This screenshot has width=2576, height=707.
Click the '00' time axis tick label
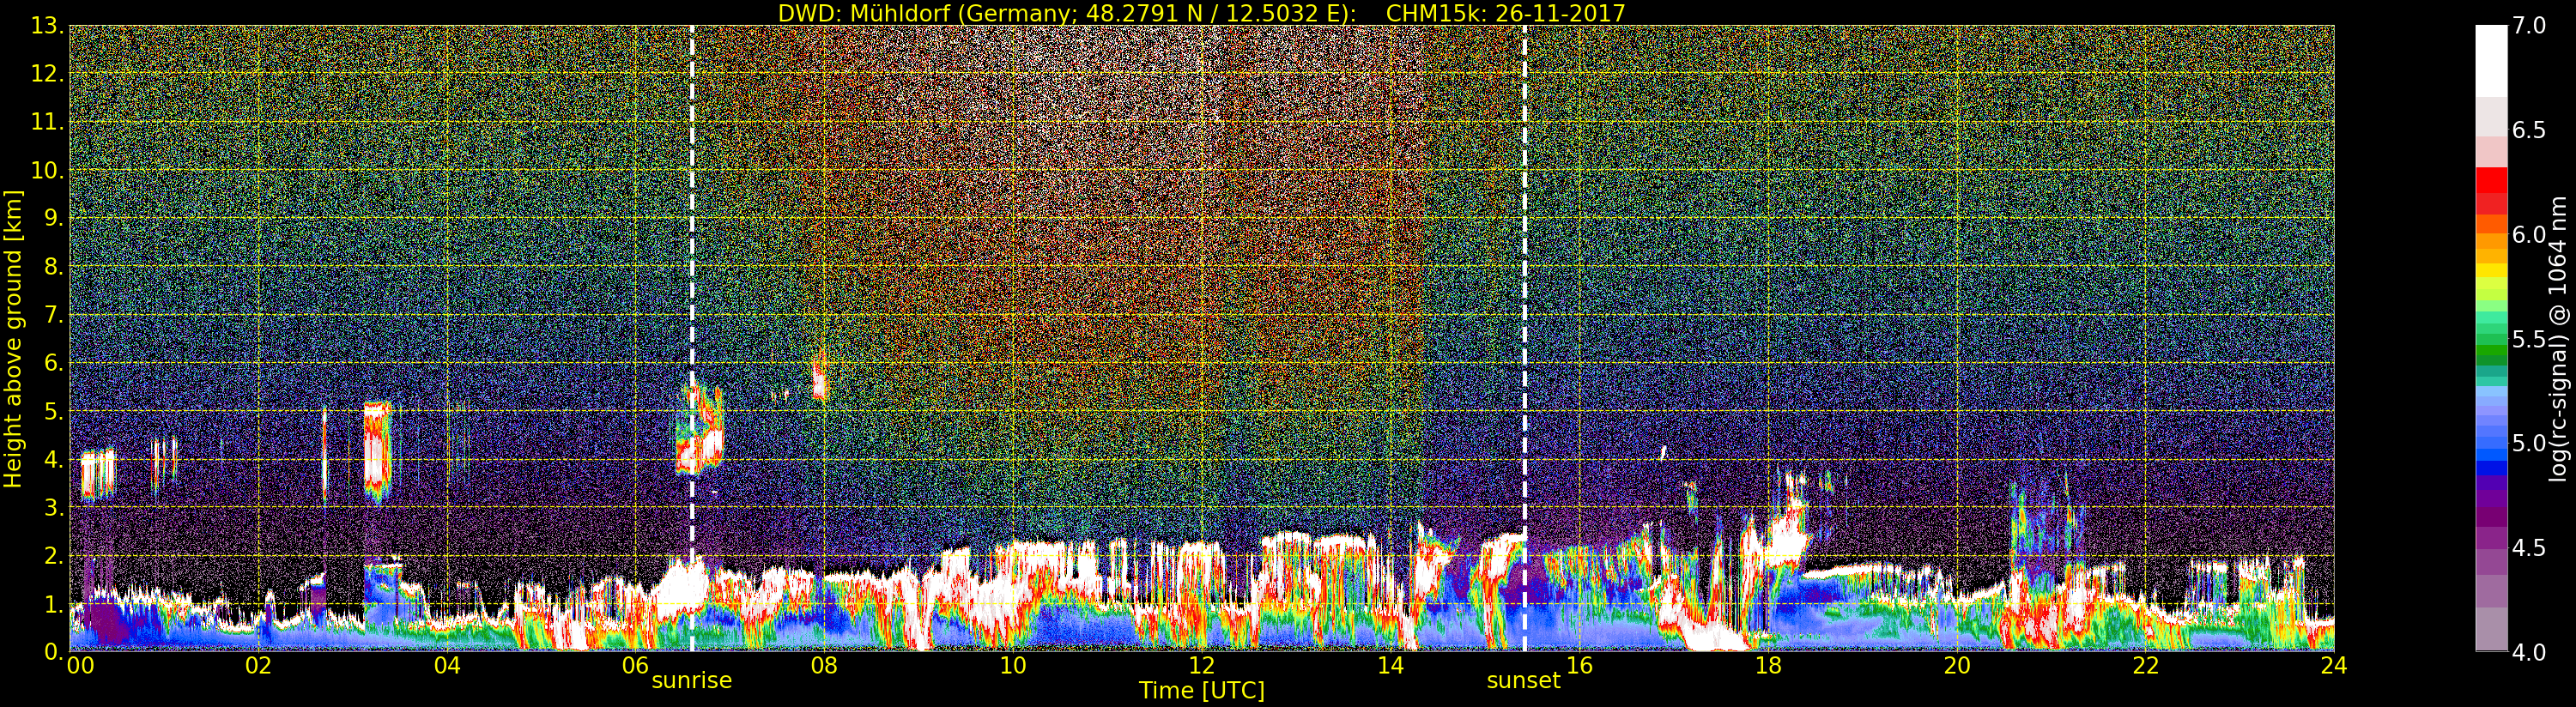coord(79,665)
